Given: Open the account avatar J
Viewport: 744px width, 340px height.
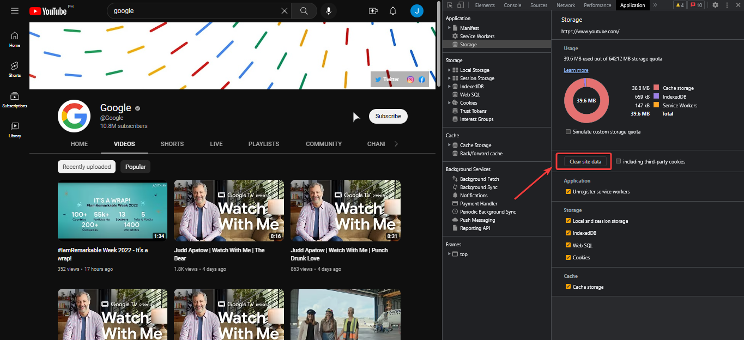Looking at the screenshot, I should 417,11.
